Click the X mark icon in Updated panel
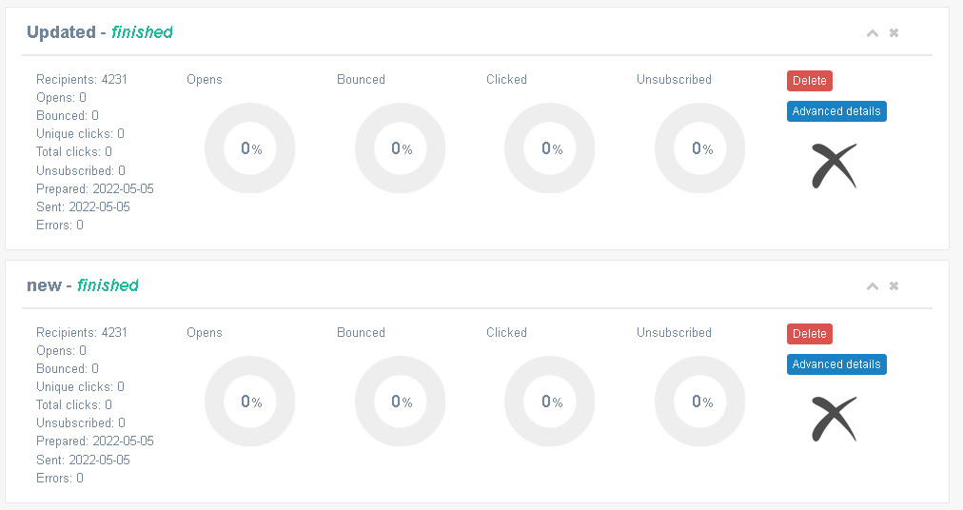The width and height of the screenshot is (963, 510). click(834, 166)
